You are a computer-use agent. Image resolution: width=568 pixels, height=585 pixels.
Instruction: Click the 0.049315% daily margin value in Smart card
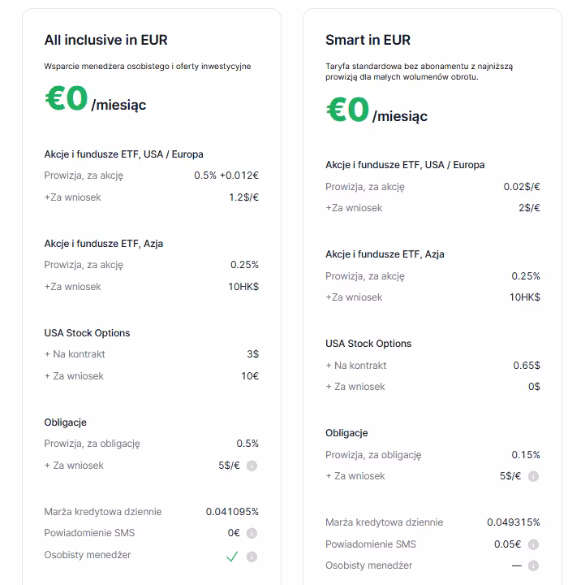514,522
